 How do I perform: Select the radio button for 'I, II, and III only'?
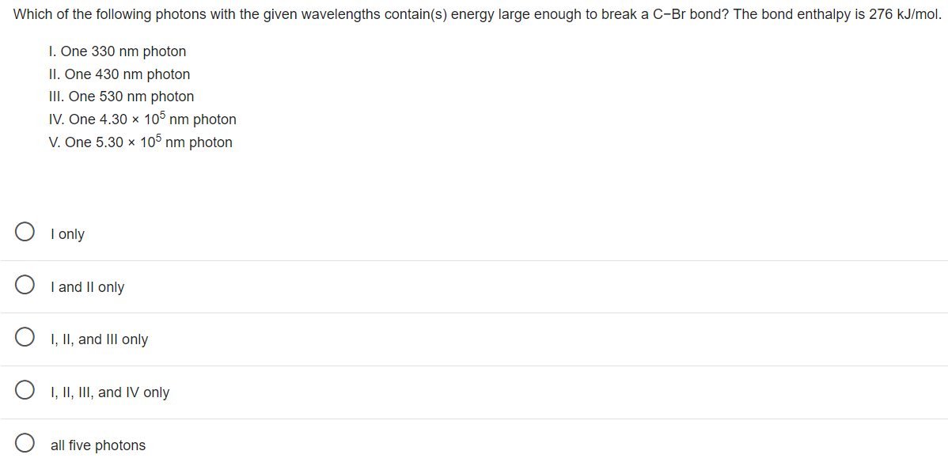pos(25,337)
